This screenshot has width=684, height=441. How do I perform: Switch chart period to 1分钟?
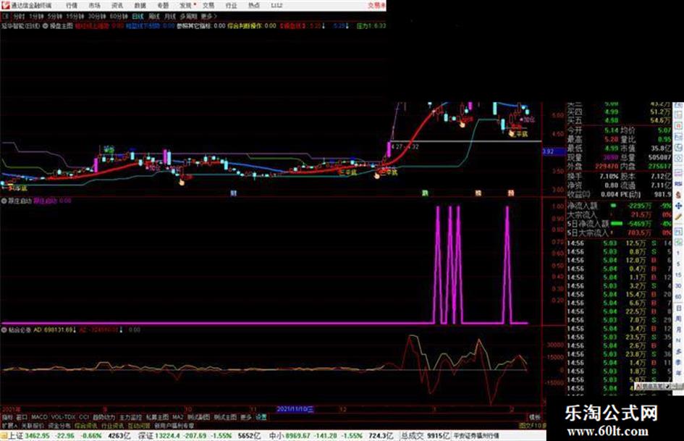[x=36, y=16]
